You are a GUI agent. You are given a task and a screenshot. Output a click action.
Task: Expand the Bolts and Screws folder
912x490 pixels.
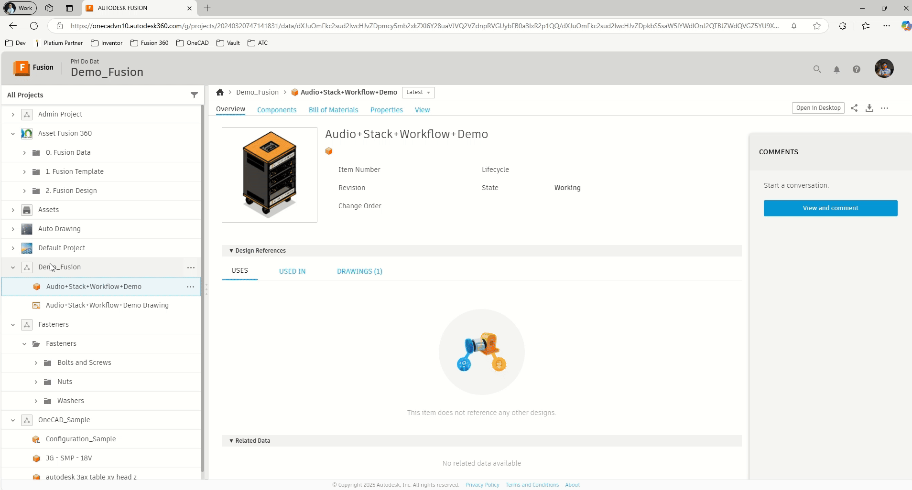(36, 362)
